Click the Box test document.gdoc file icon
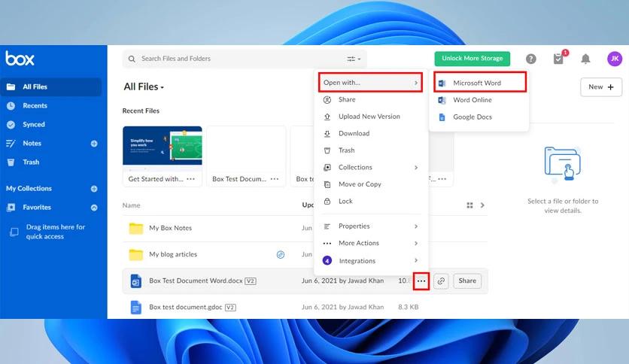This screenshot has width=629, height=364. (136, 308)
